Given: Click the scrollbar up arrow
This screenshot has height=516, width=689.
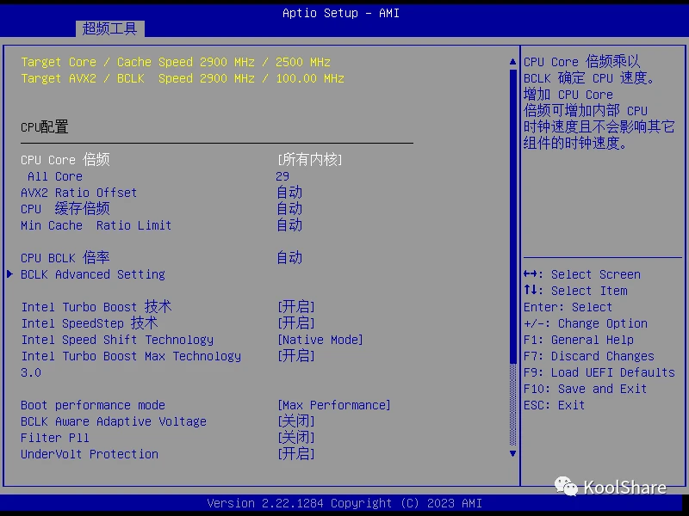Looking at the screenshot, I should pos(512,62).
